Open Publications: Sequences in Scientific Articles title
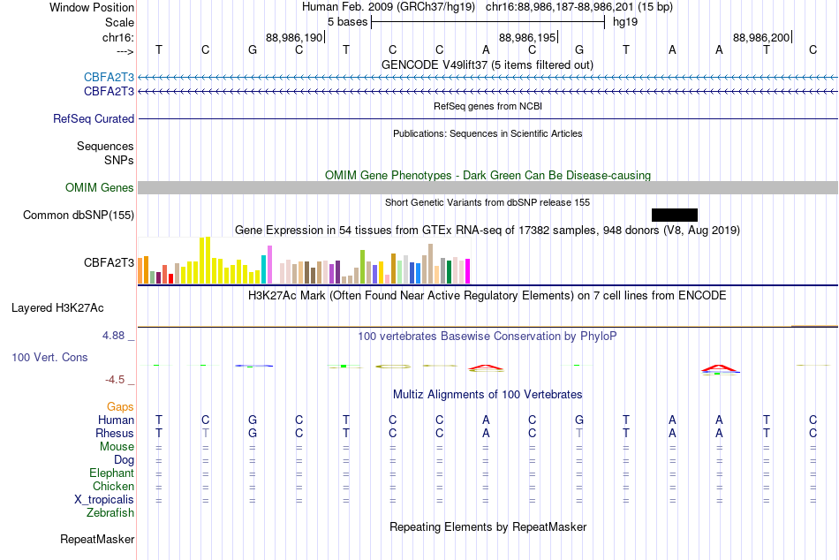The image size is (839, 560). (488, 133)
